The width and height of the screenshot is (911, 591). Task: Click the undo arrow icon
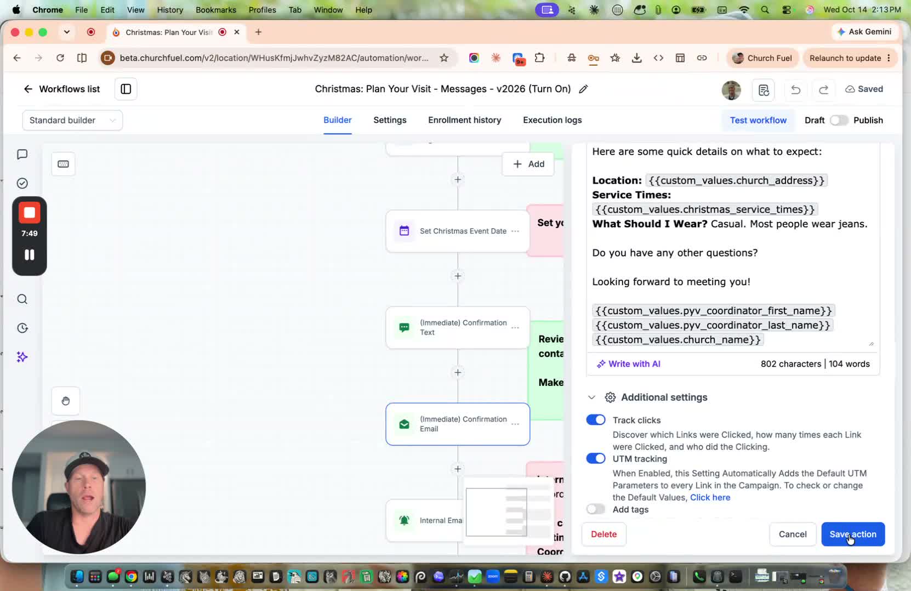pos(796,89)
